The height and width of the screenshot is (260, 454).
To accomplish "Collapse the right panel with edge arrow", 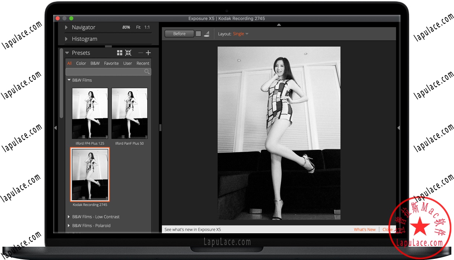I will (x=398, y=128).
